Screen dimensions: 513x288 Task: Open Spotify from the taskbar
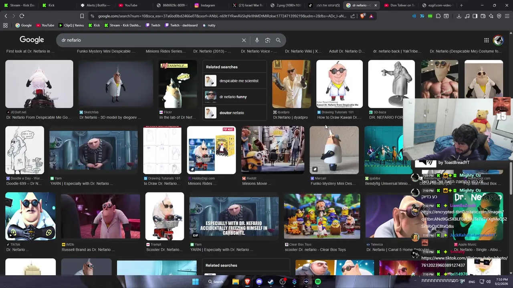318,282
